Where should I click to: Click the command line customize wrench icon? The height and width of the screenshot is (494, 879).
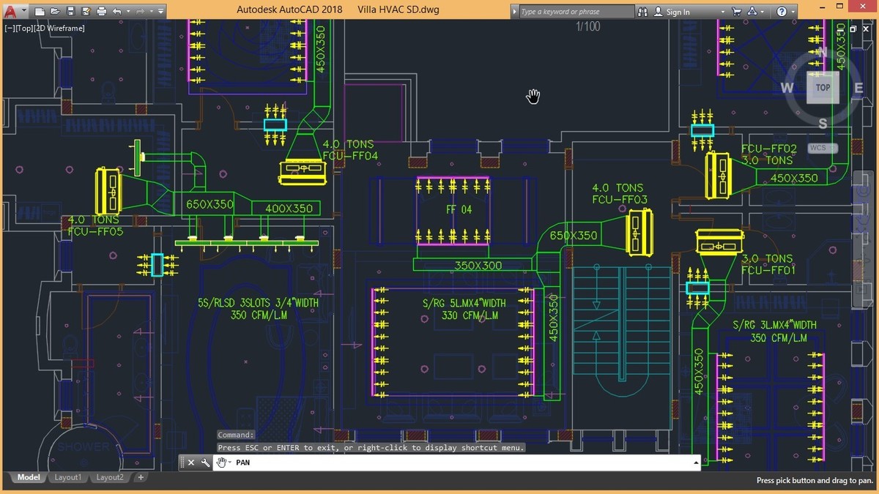(x=205, y=463)
